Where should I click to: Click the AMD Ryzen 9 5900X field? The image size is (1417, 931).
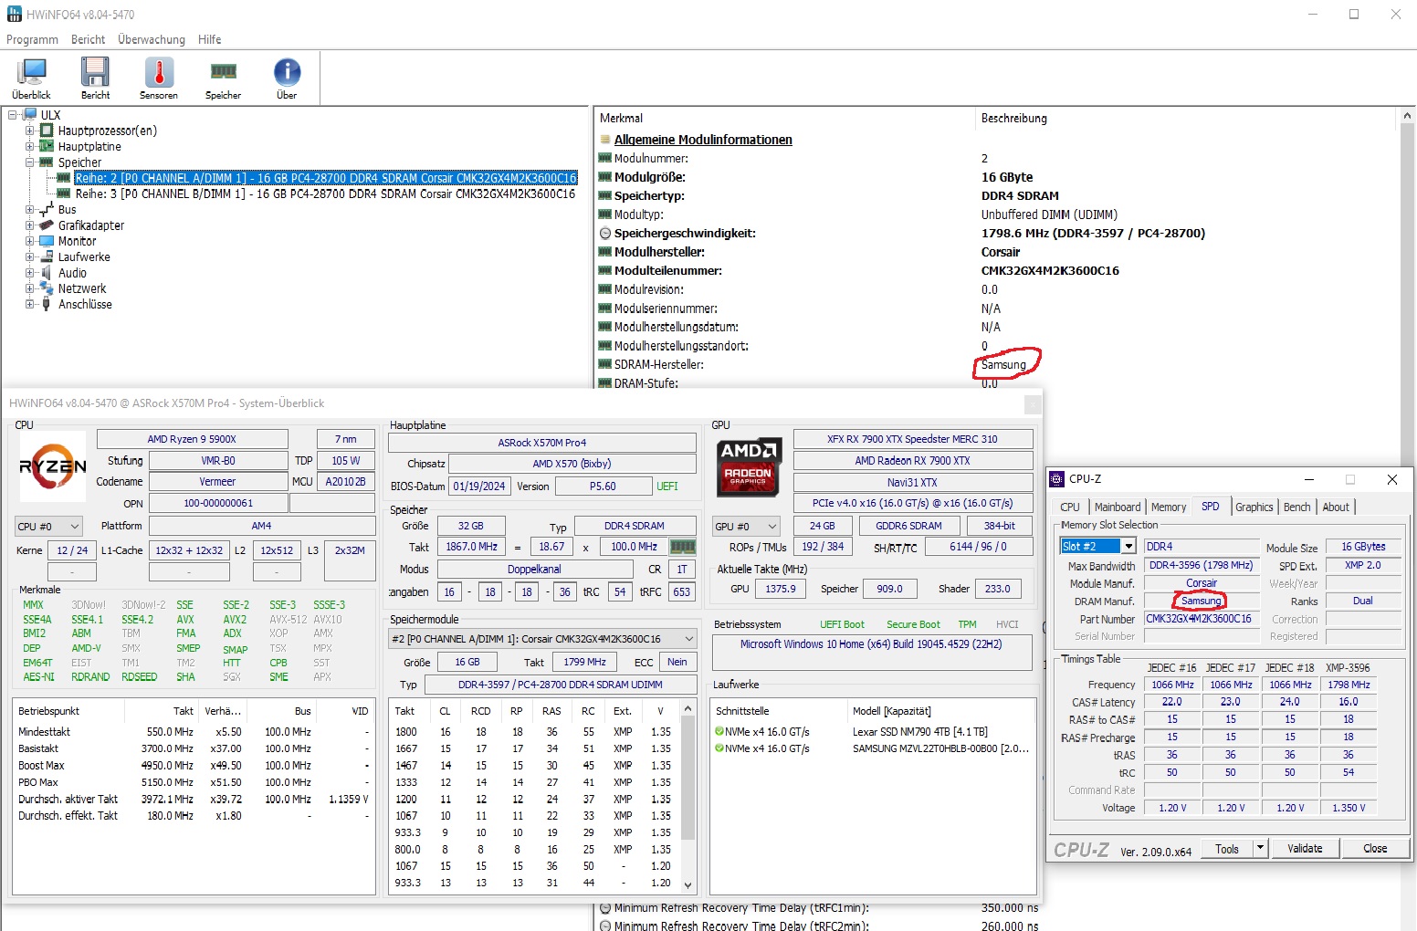coord(192,439)
